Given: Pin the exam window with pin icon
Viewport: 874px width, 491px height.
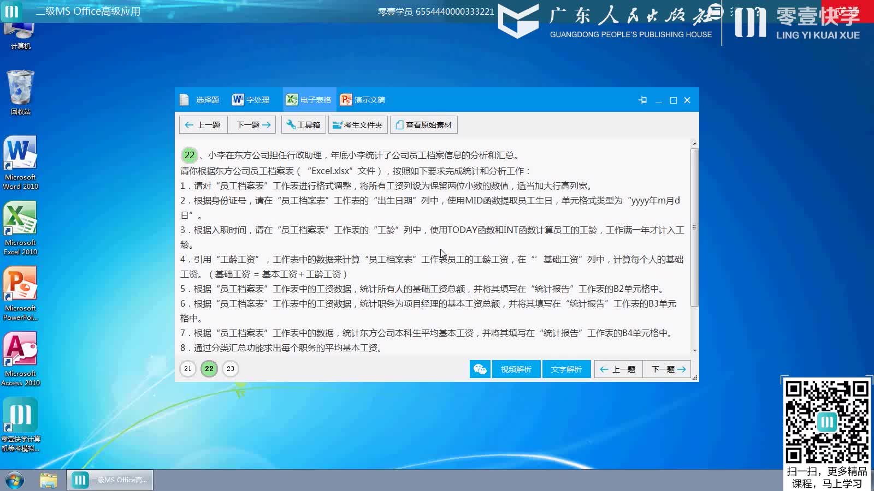Looking at the screenshot, I should (643, 100).
